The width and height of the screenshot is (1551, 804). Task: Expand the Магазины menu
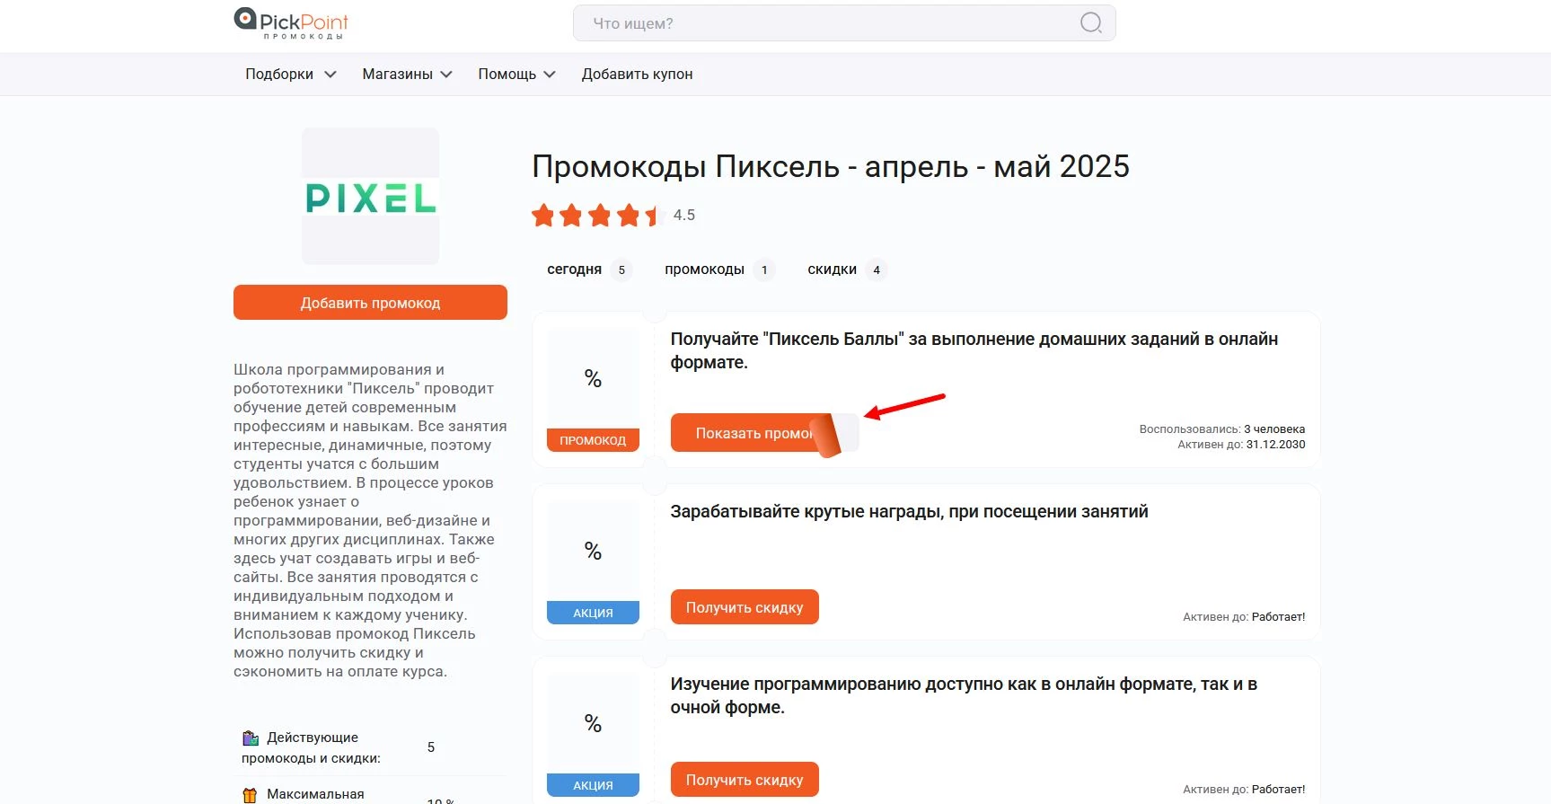tap(407, 75)
